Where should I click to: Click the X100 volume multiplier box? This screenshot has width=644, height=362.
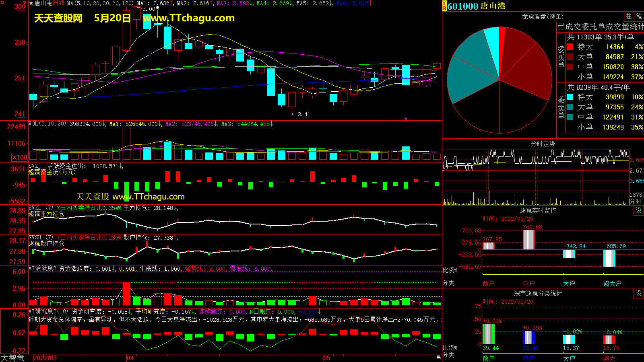click(x=20, y=157)
